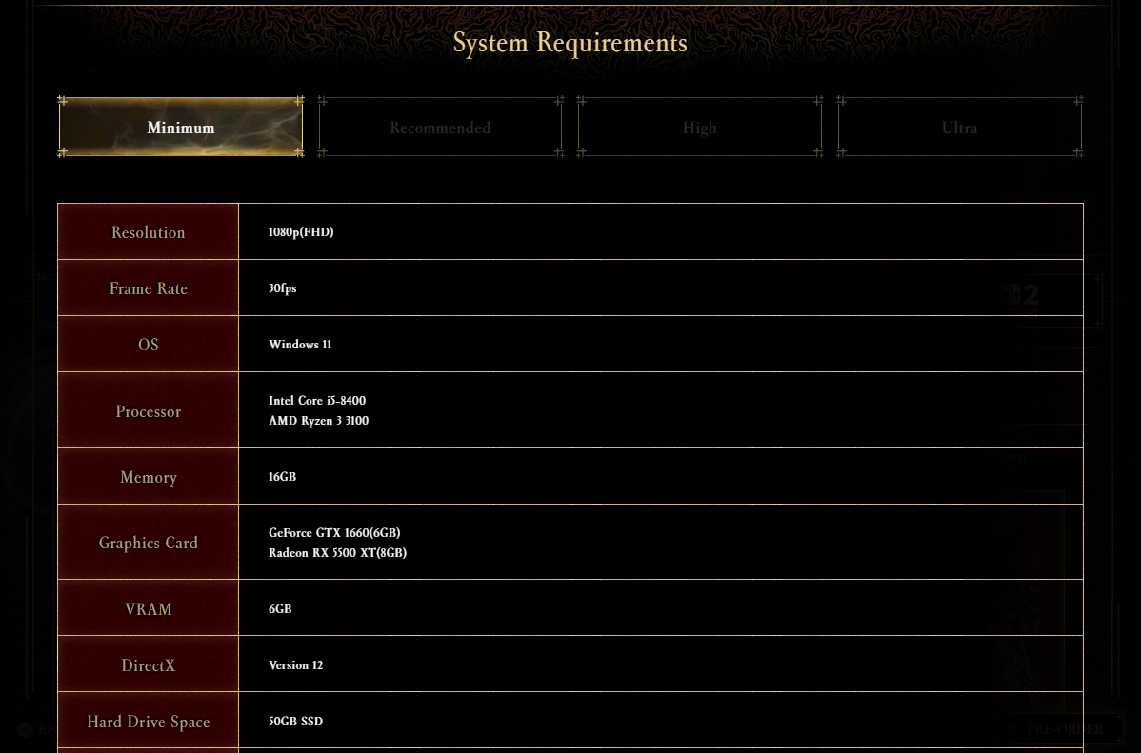
Task: Click the DirectX row label
Action: coord(149,665)
